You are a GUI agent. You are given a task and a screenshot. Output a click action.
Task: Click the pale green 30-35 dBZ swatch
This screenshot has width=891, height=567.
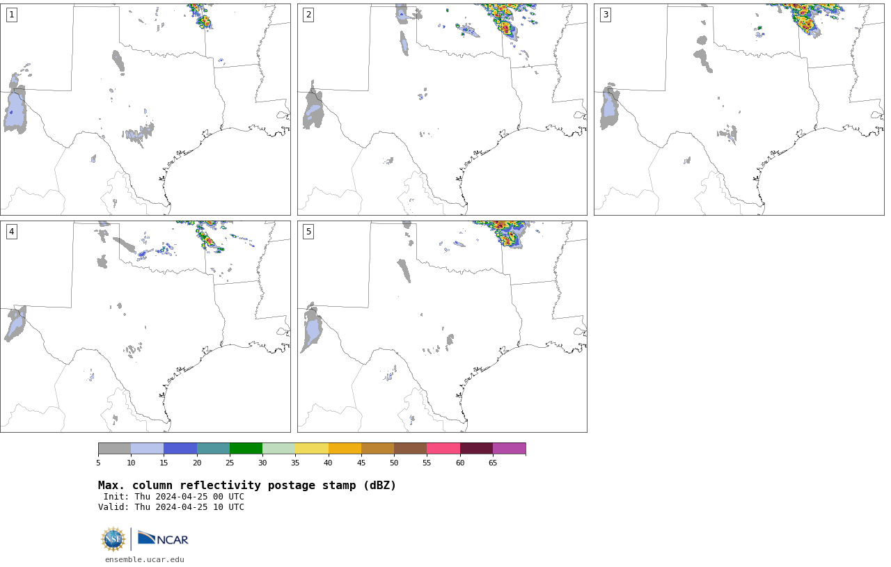click(x=278, y=448)
